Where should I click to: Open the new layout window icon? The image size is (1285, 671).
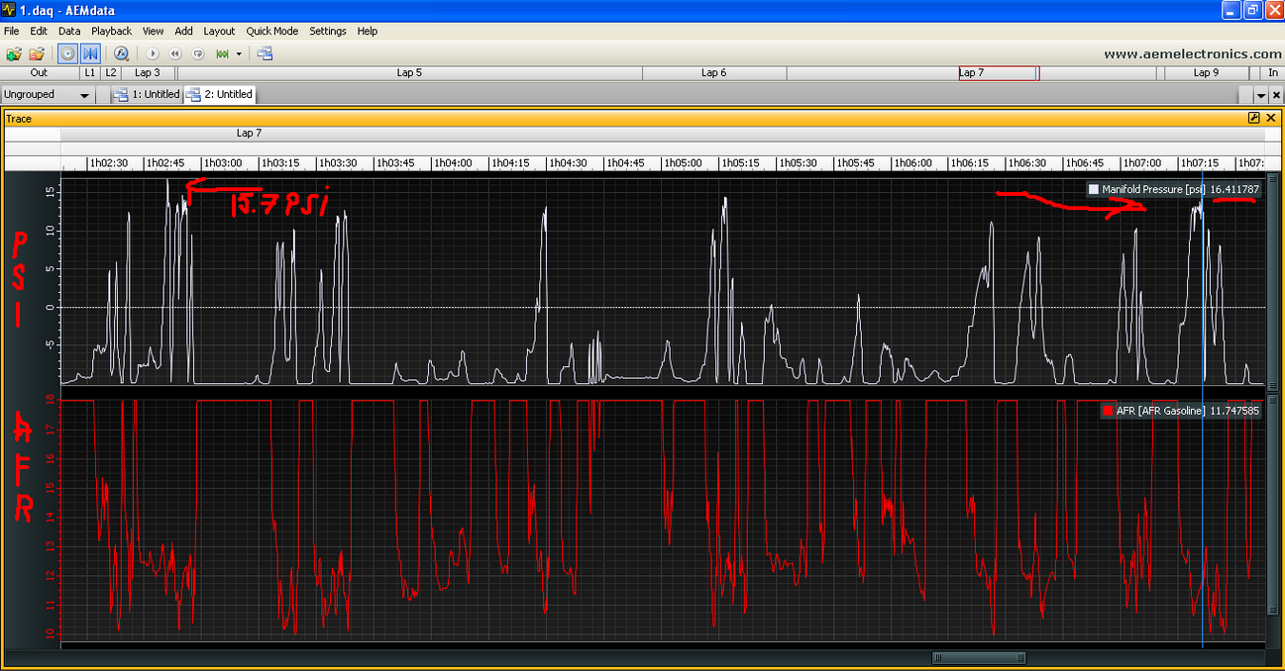pos(265,53)
